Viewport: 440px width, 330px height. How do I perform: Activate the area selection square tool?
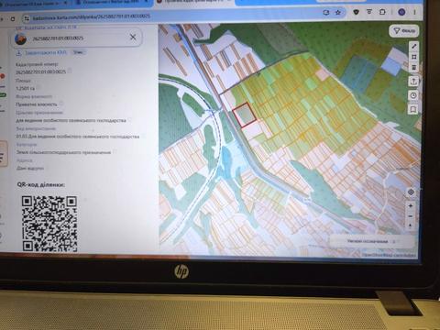pyautogui.click(x=413, y=57)
